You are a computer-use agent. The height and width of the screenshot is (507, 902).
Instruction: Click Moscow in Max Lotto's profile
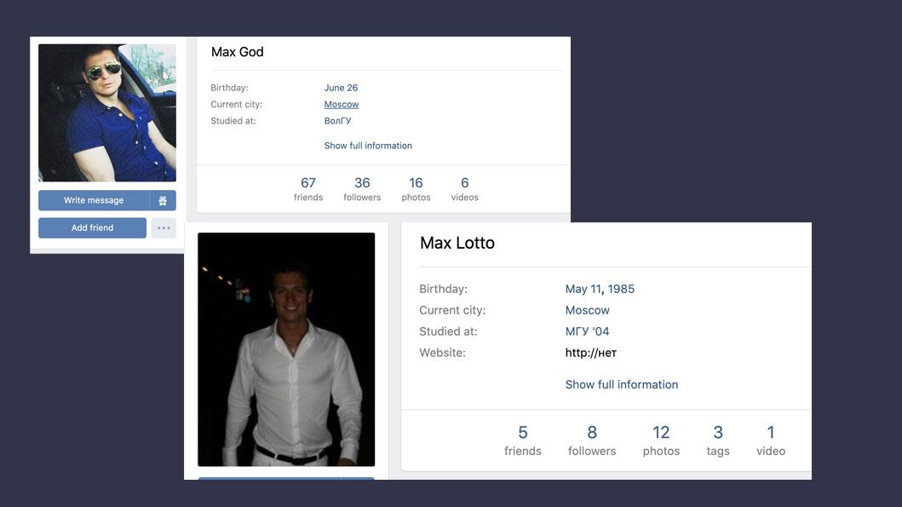pos(587,310)
